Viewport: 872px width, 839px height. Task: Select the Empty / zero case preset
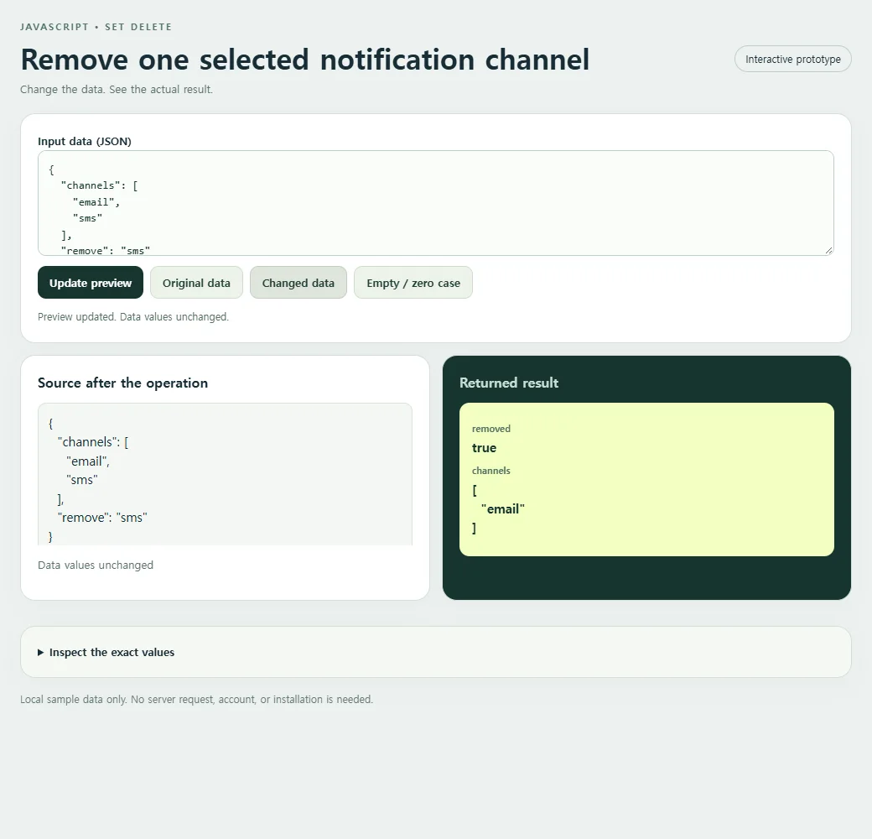pyautogui.click(x=413, y=283)
